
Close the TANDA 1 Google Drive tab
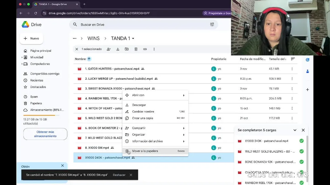click(x=77, y=4)
